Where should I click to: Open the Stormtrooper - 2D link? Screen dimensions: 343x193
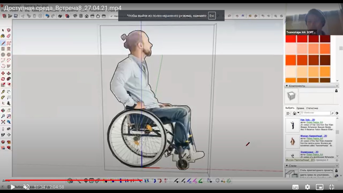(309, 152)
